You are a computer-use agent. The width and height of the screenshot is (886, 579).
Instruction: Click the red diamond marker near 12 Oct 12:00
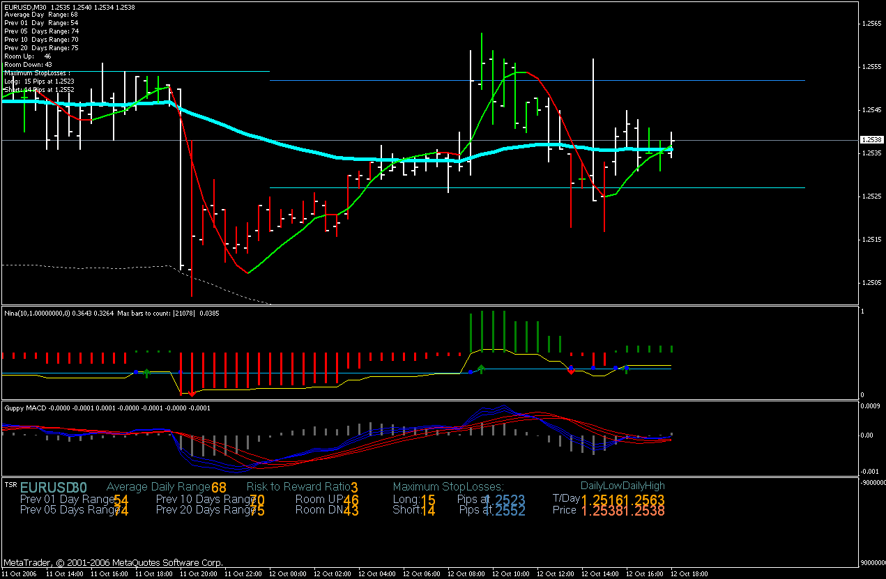572,371
